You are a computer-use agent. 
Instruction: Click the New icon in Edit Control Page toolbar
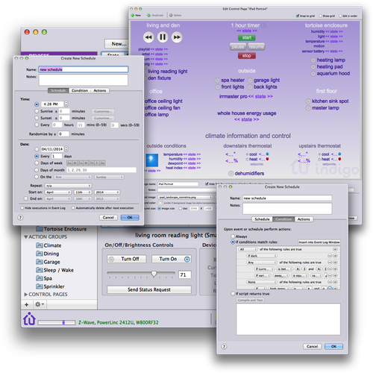pyautogui.click(x=133, y=16)
